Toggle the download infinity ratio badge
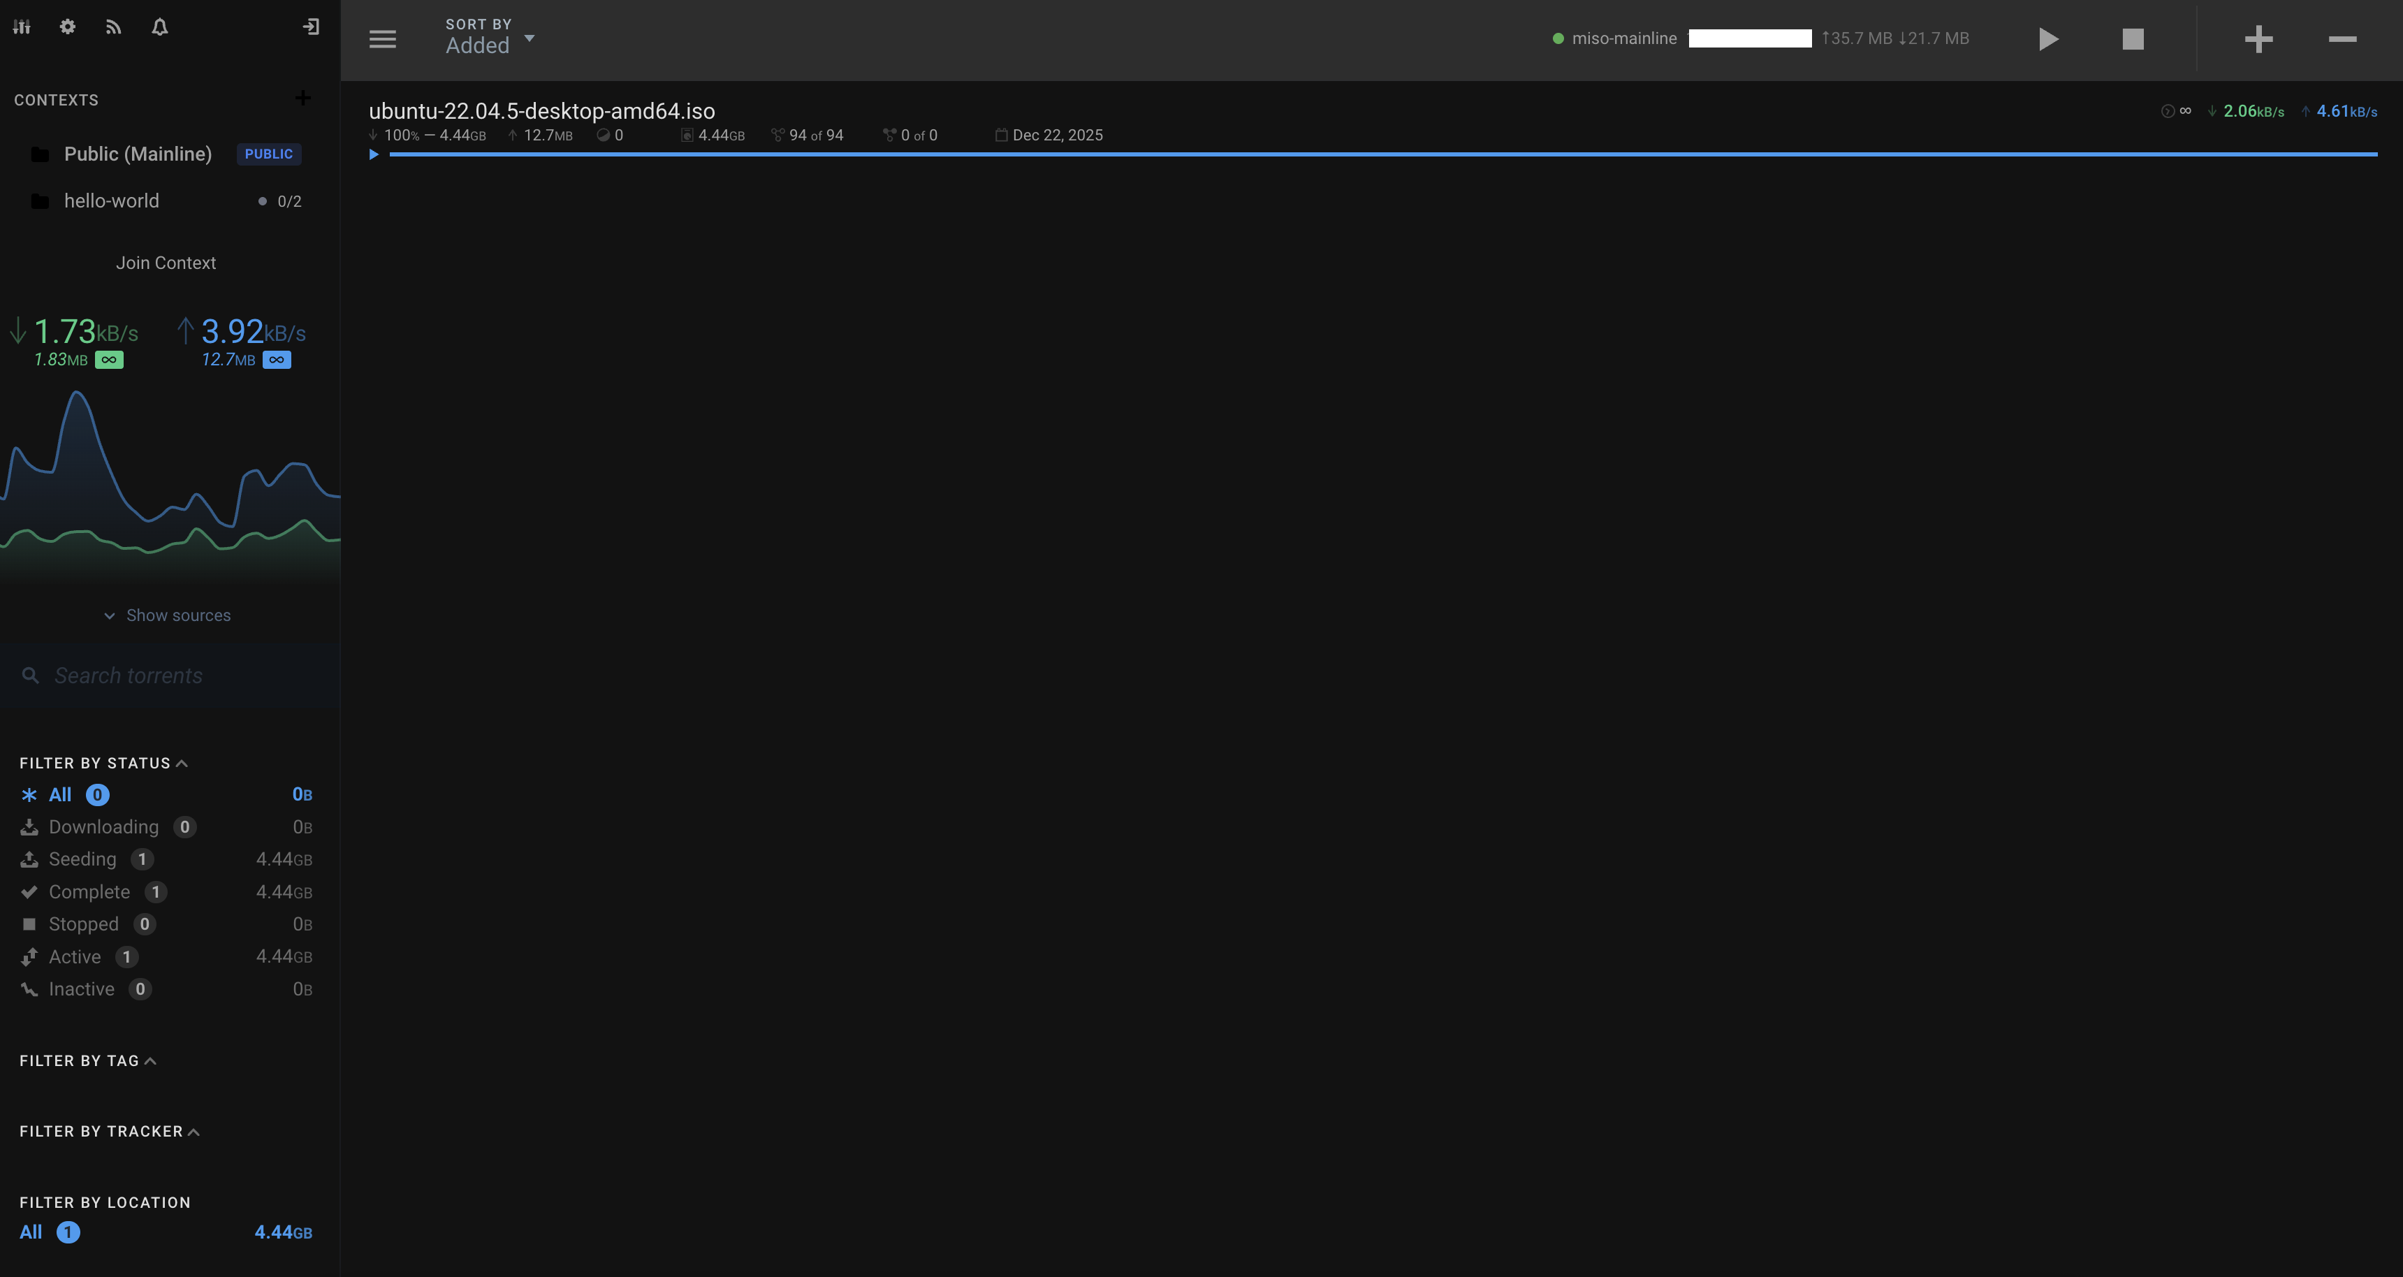The height and width of the screenshot is (1277, 2403). point(109,359)
